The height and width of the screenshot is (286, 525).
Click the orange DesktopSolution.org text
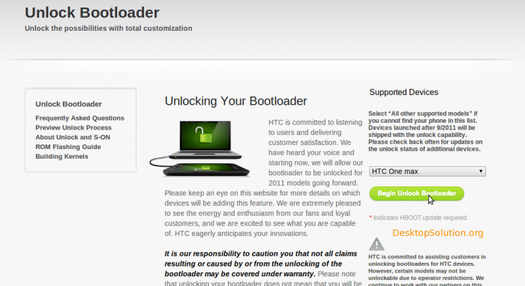tap(437, 233)
